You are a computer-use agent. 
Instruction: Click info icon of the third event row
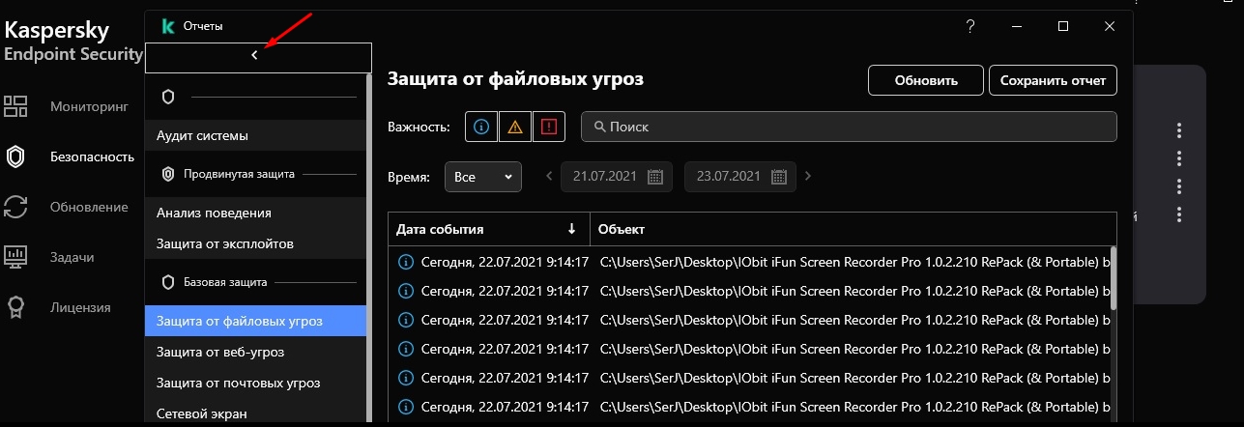pyautogui.click(x=406, y=319)
